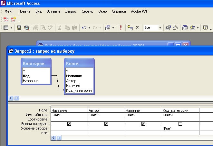Click the Redo arrow icon
This screenshot has height=146, width=213.
95,28
